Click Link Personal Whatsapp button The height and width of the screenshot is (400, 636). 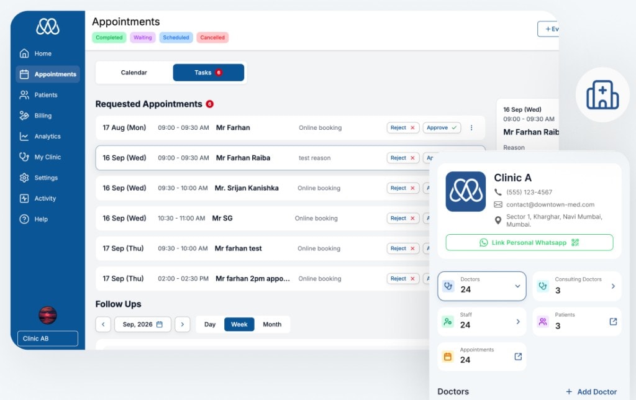pyautogui.click(x=529, y=243)
